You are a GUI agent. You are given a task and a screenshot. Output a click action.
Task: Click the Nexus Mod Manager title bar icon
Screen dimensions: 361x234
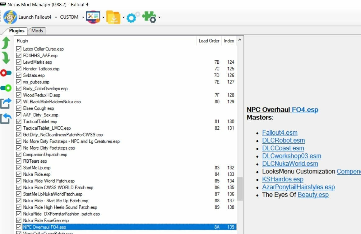click(x=3, y=4)
